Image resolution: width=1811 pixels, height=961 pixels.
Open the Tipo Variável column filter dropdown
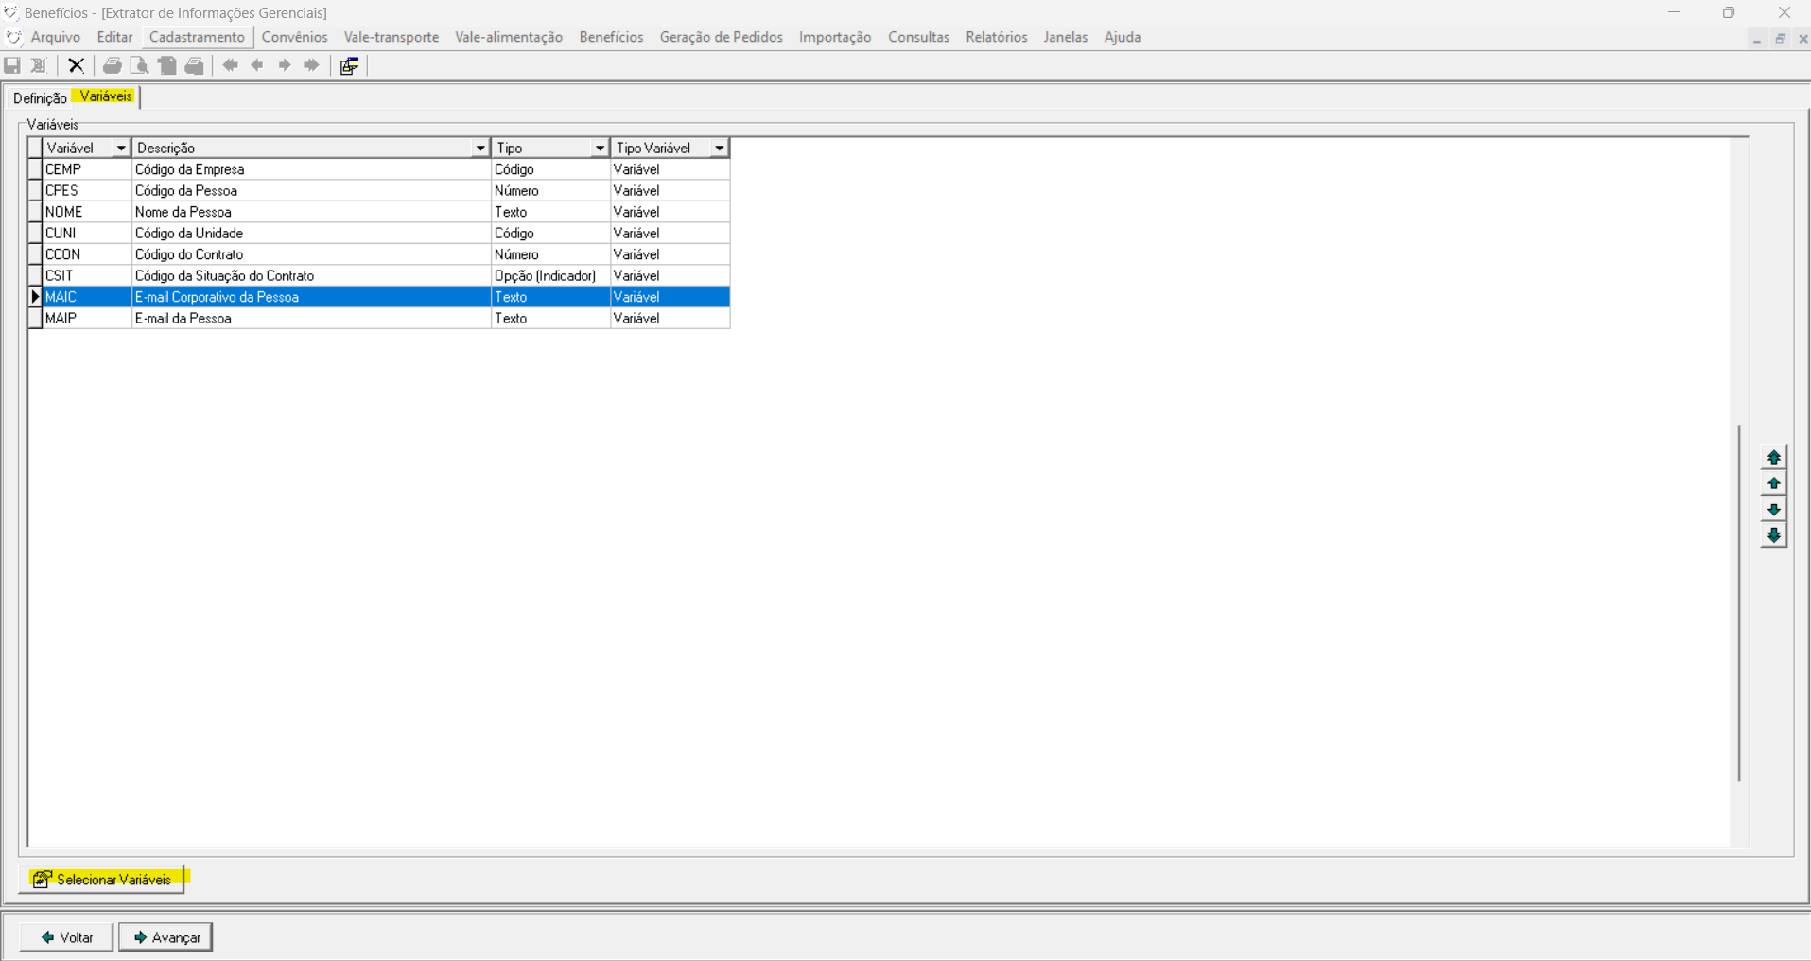click(x=720, y=148)
